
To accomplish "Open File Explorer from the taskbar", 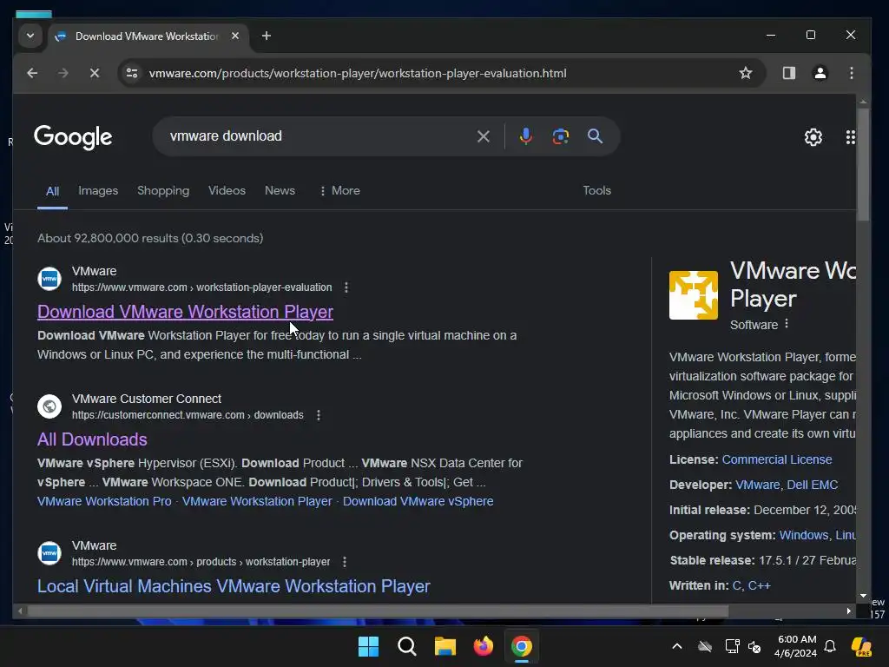I will pyautogui.click(x=445, y=646).
